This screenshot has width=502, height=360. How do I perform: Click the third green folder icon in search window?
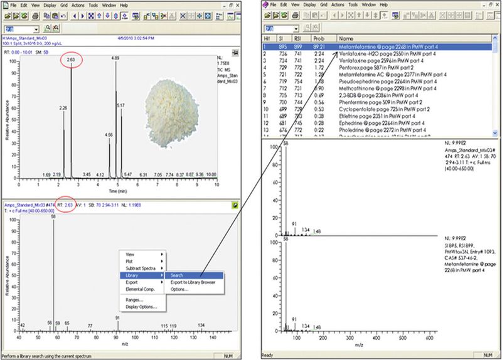(284, 15)
